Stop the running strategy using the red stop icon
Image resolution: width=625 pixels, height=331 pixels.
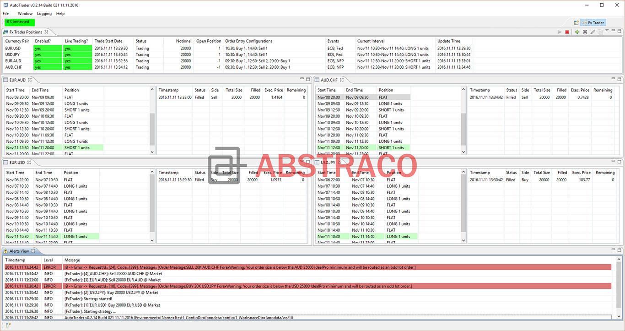567,32
